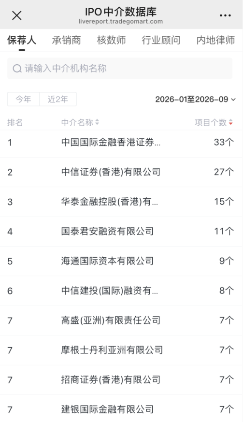Tap the search magnifier icon

[17, 69]
